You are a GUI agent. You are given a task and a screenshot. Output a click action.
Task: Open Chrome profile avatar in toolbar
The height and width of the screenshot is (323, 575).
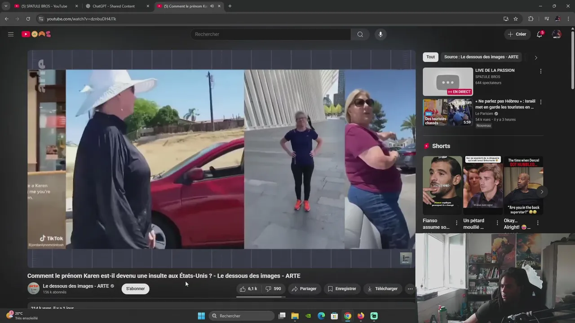(557, 19)
